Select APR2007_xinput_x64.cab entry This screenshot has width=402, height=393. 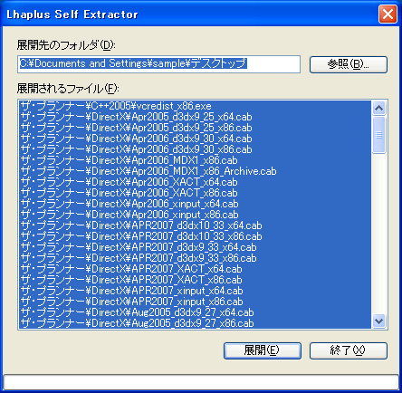[x=196, y=291]
